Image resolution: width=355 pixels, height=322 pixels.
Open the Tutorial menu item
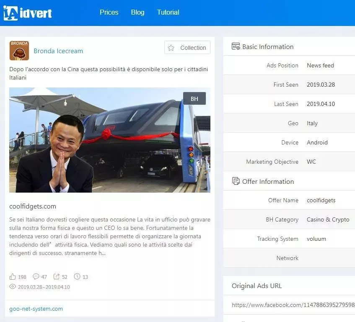[168, 12]
